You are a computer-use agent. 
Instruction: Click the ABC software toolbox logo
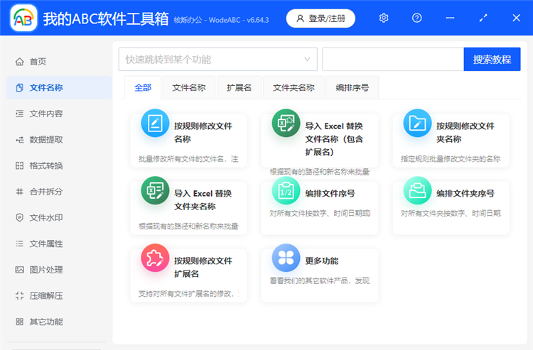(x=23, y=18)
